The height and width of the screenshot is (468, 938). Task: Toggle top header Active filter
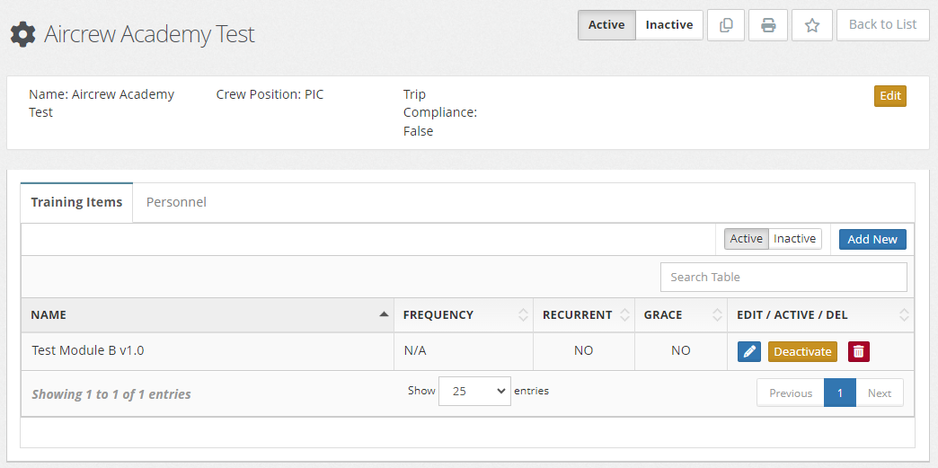coord(606,25)
